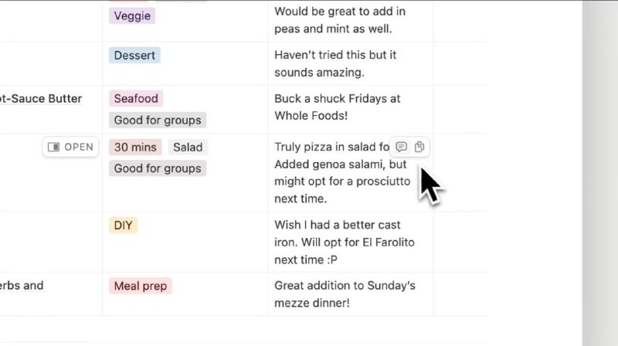The height and width of the screenshot is (346, 618).
Task: Select the Veggie tag
Action: click(x=132, y=15)
